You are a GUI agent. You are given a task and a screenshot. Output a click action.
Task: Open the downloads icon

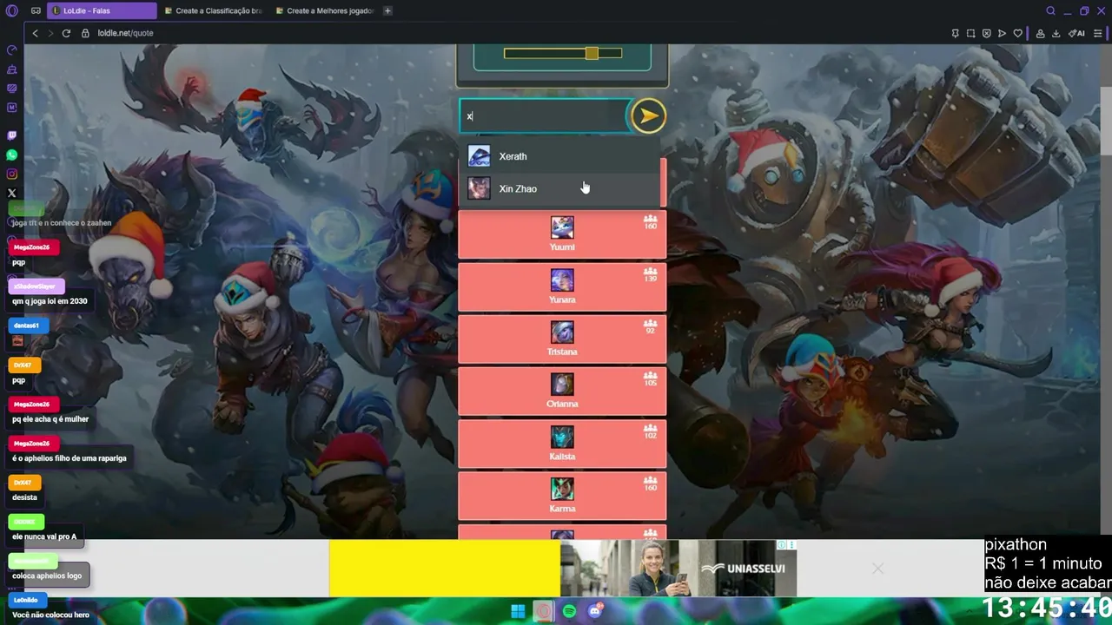1056,33
